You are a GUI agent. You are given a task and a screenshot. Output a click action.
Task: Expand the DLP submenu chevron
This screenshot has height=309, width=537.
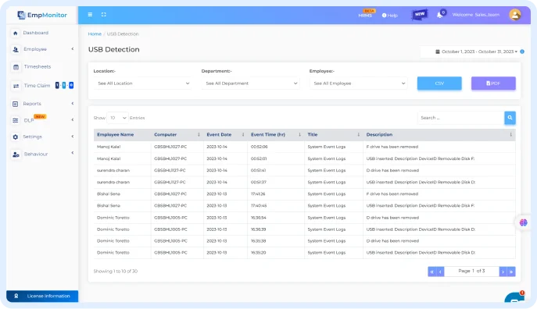pyautogui.click(x=73, y=119)
